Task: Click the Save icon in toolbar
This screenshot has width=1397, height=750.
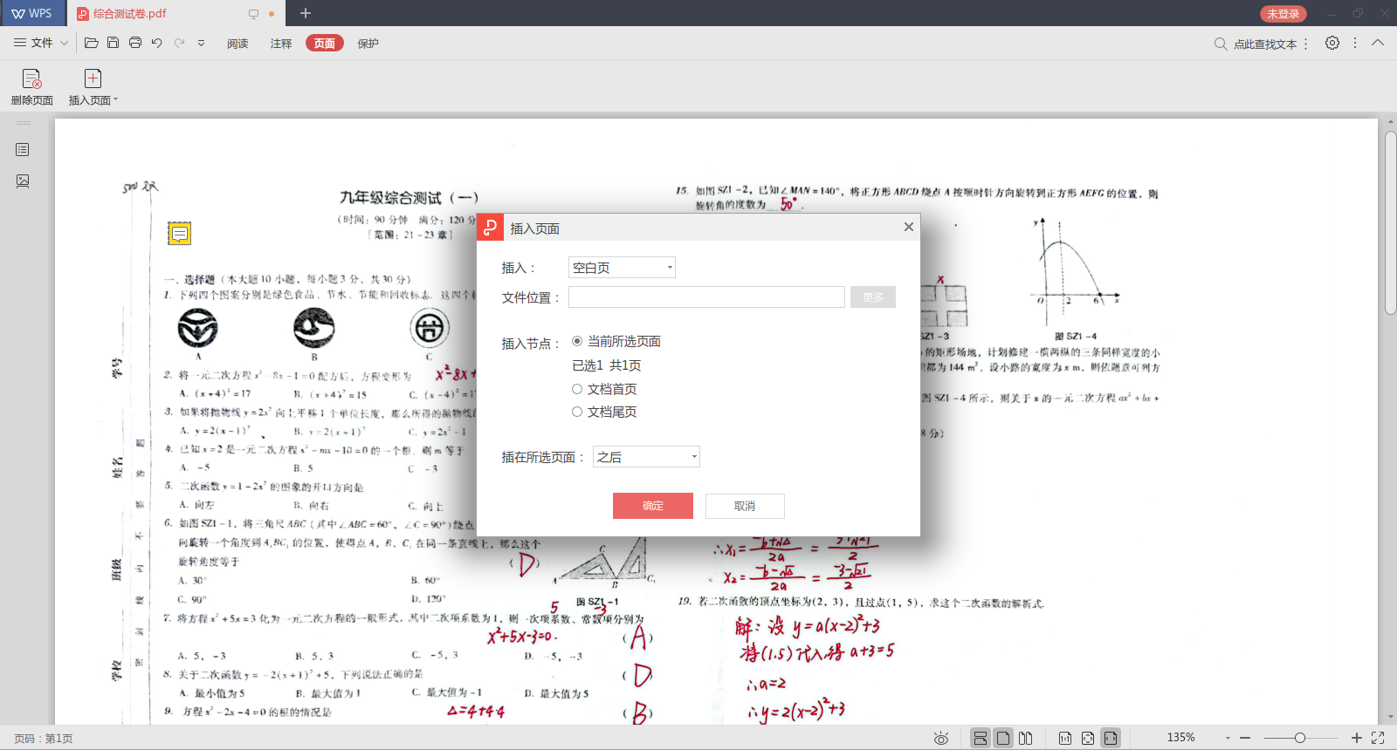Action: point(113,43)
